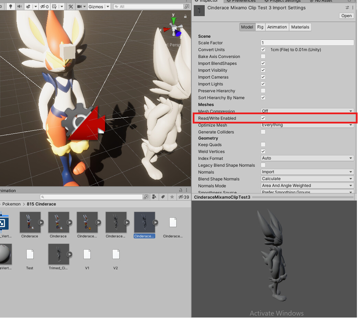The height and width of the screenshot is (319, 360).
Task: Toggle scene view lighting in toolbar
Action: click(x=11, y=6)
